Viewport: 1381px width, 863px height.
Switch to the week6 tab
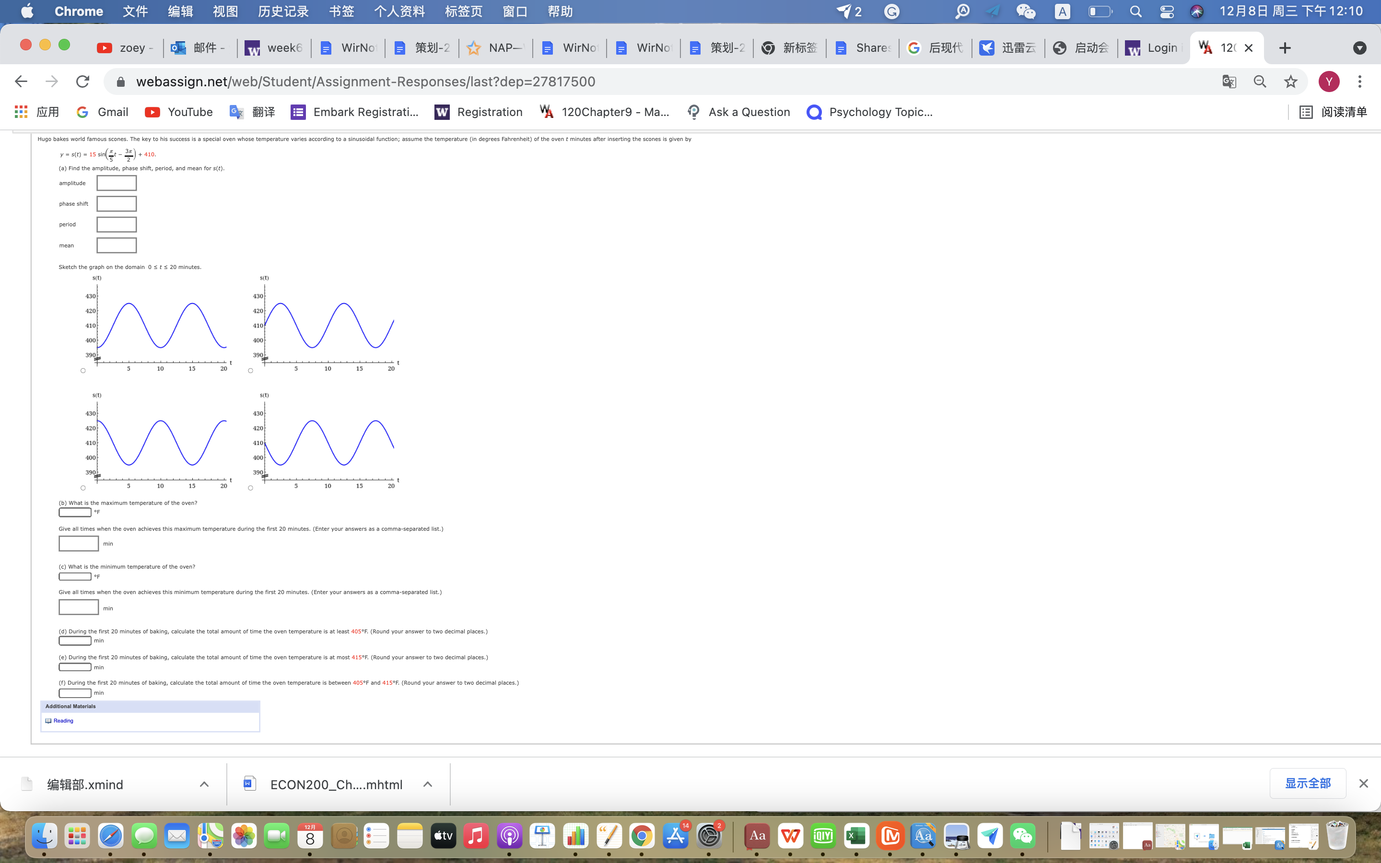274,48
